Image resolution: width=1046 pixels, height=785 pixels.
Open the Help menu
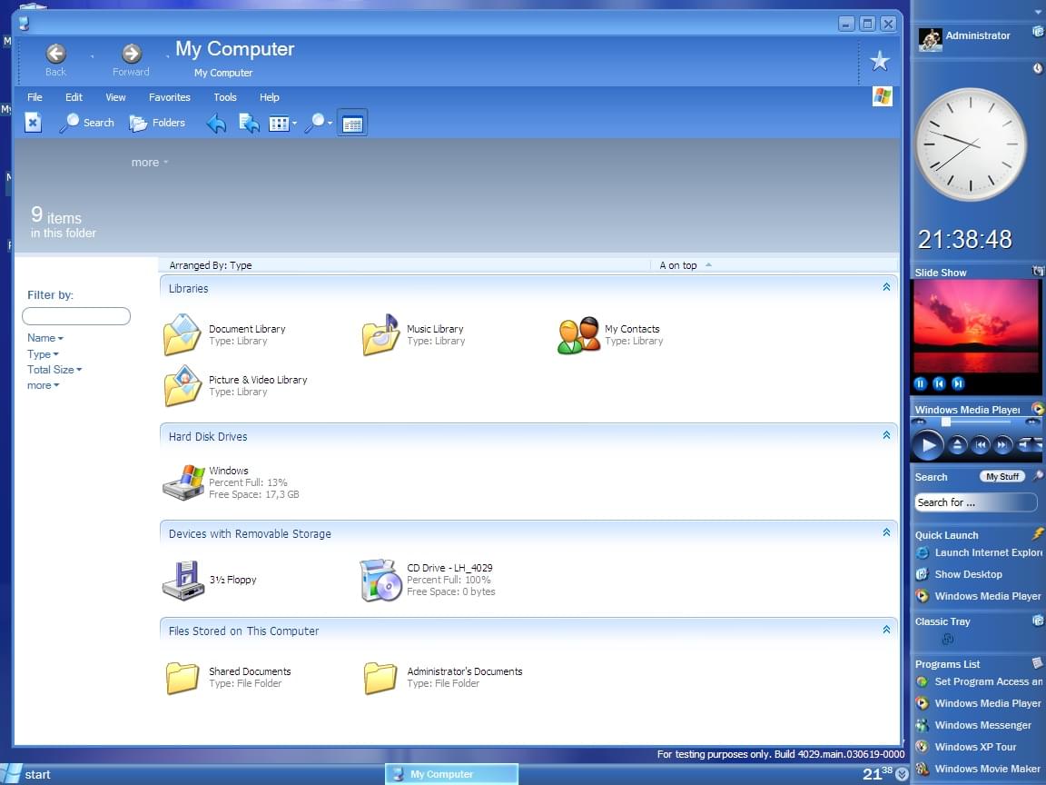[x=270, y=97]
